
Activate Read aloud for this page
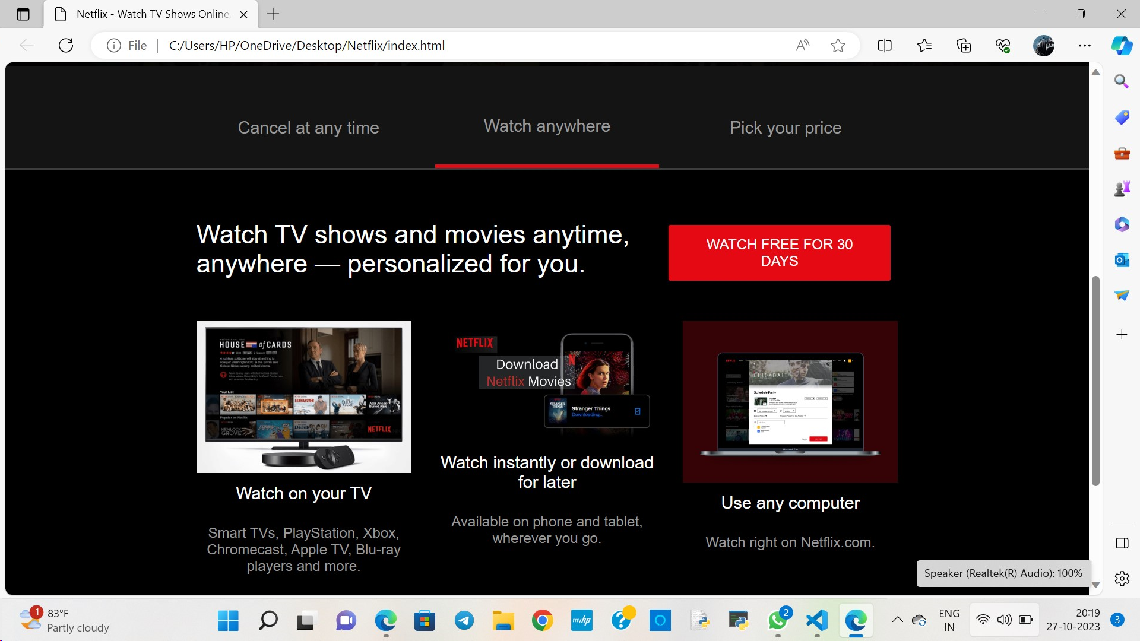(803, 45)
